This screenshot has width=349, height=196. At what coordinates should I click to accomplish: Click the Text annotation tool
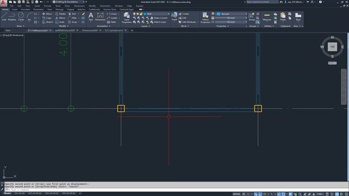point(91,17)
